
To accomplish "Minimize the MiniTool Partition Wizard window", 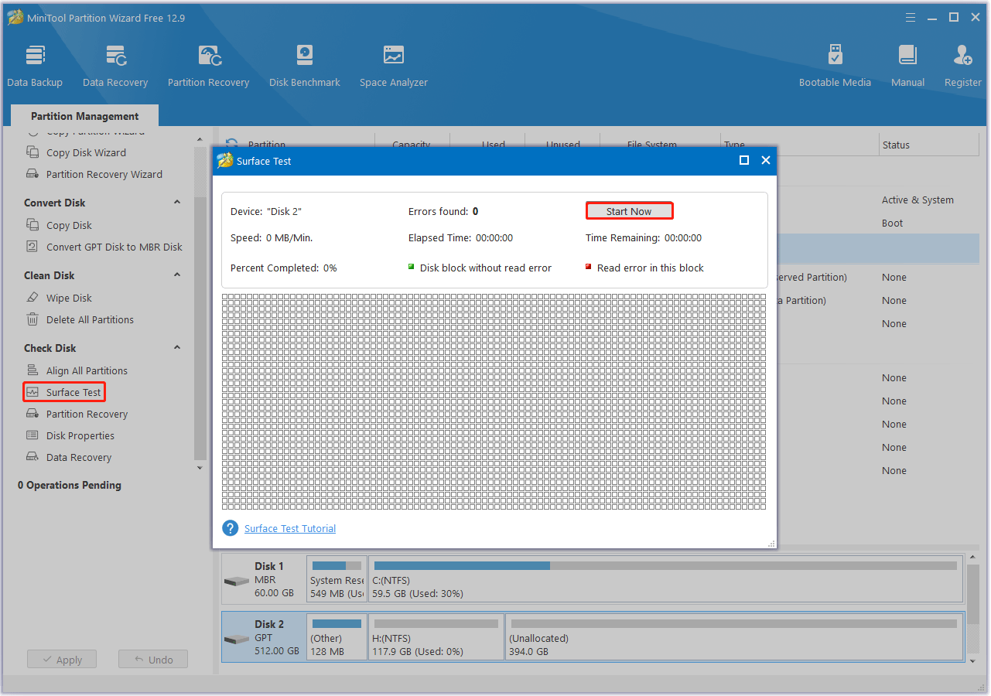I will coord(934,17).
